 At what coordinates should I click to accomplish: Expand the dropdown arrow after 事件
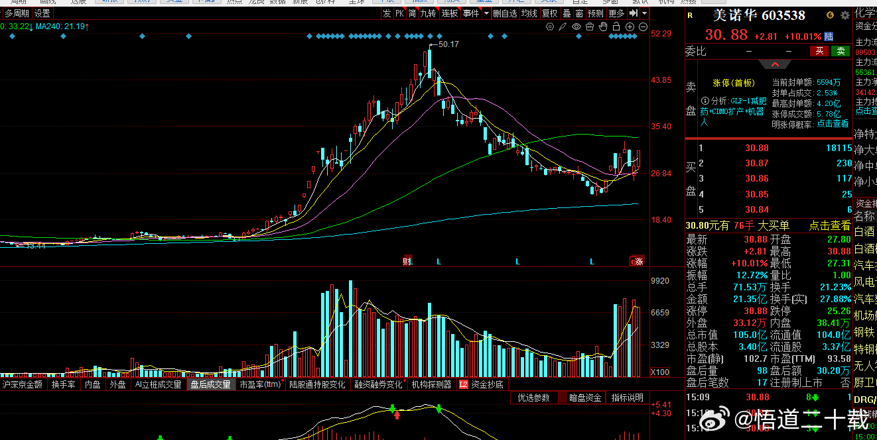click(486, 13)
